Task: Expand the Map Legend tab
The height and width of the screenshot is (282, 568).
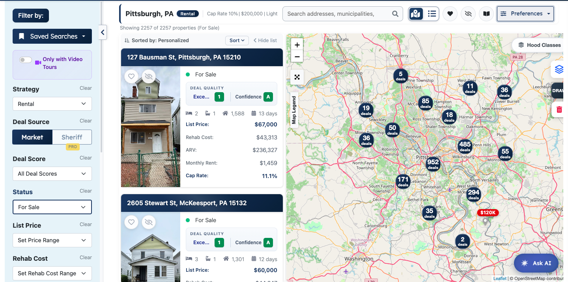Action: (293, 109)
